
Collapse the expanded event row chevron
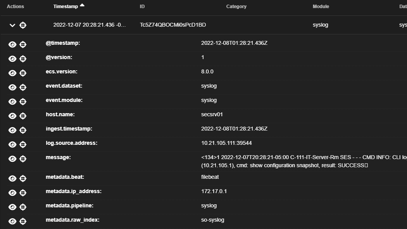pos(12,25)
